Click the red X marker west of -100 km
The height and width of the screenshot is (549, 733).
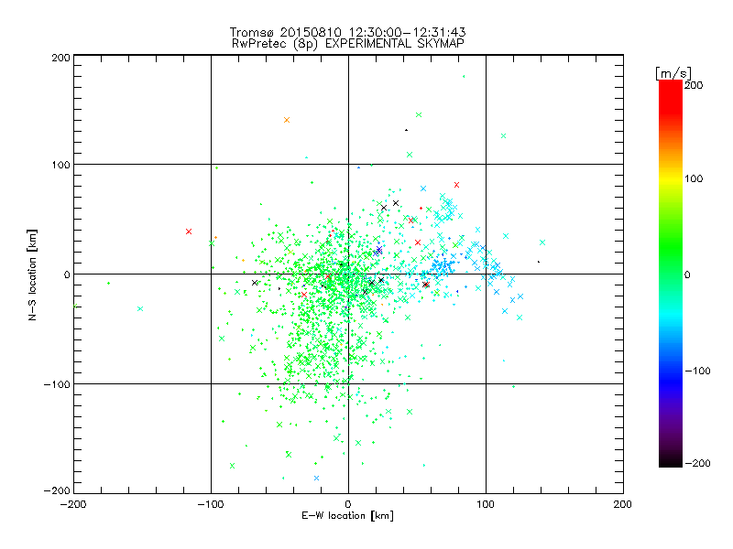pyautogui.click(x=189, y=231)
